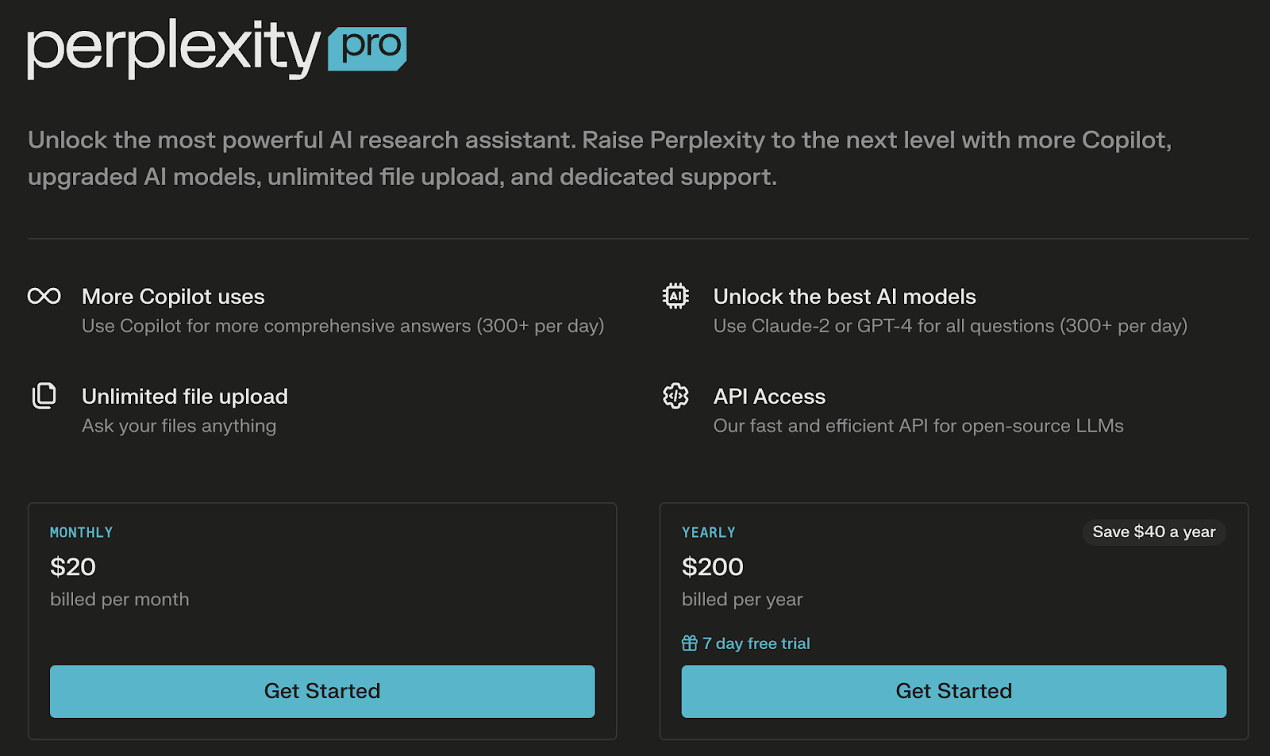This screenshot has height=756, width=1270.
Task: Select the YEARLY plan label
Action: pos(708,532)
